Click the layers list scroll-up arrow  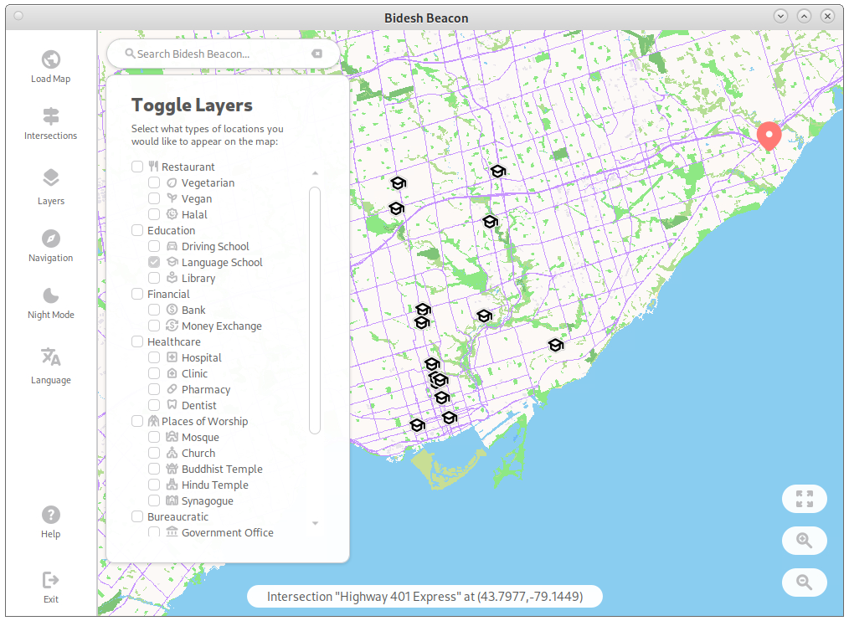coord(315,173)
